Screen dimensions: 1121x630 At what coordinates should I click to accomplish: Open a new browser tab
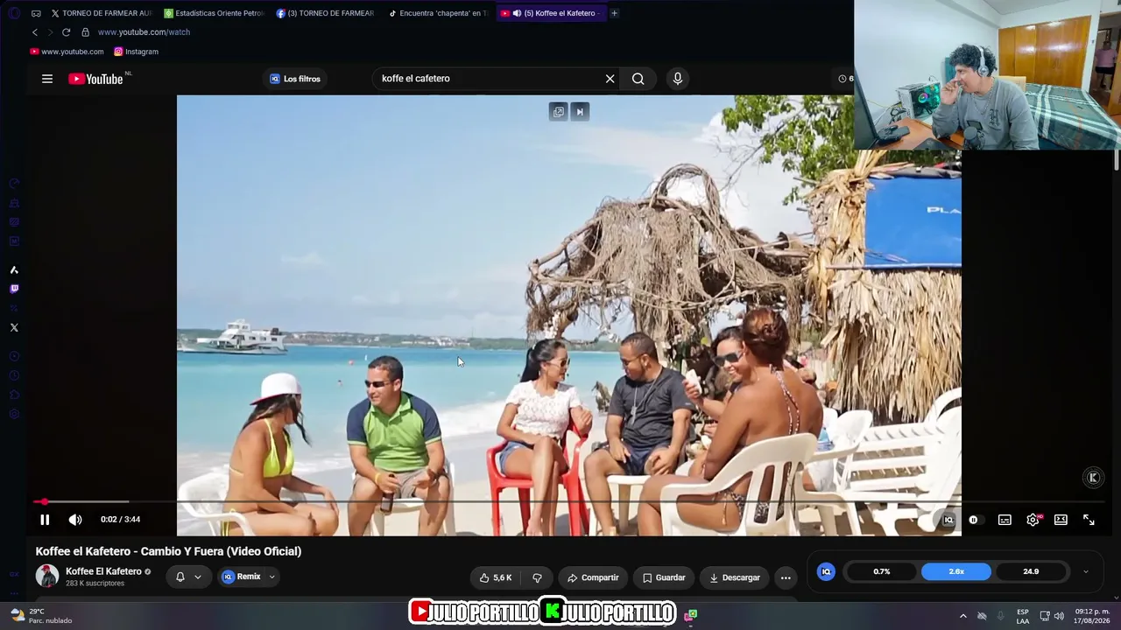614,13
